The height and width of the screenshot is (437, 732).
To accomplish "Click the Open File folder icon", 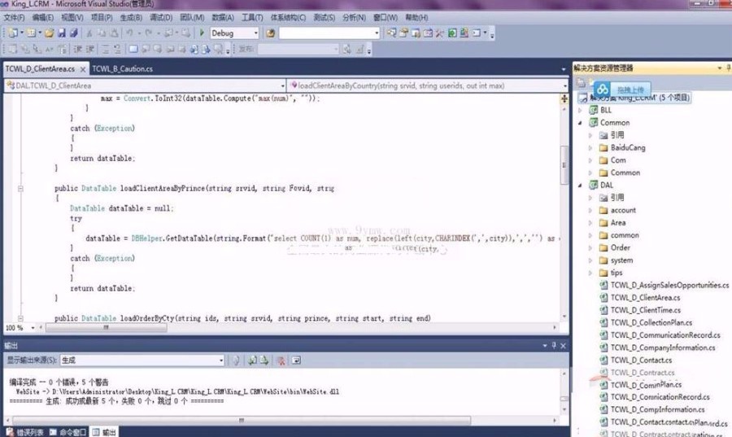I will tap(49, 33).
